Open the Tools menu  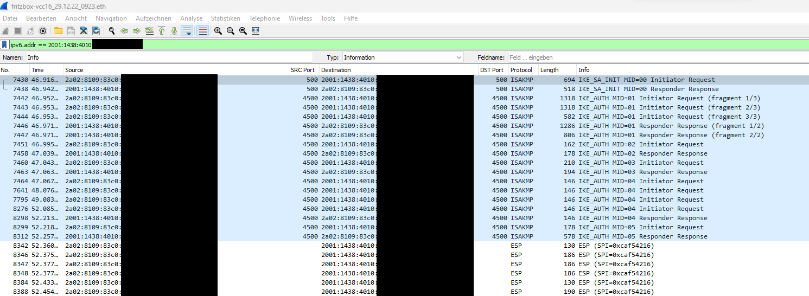[x=328, y=18]
